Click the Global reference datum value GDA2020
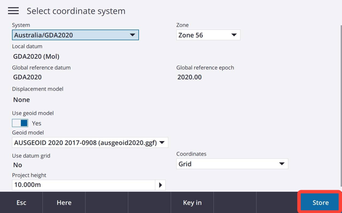Screen dimensions: 342x213 (27, 77)
